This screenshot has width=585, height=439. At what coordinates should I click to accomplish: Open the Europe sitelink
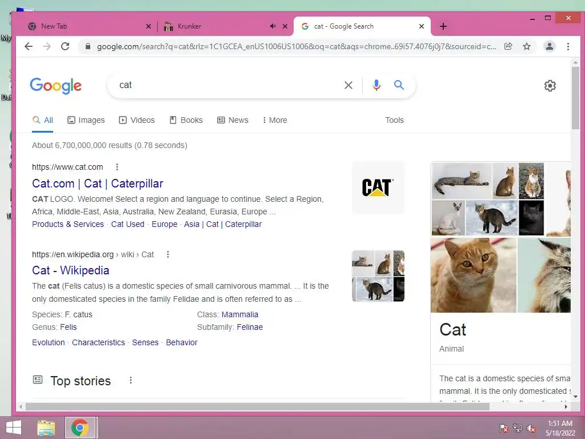point(165,224)
